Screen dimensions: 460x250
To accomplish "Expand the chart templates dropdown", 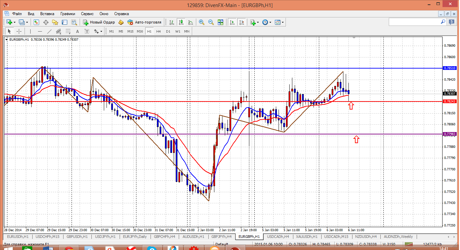I will [283, 22].
